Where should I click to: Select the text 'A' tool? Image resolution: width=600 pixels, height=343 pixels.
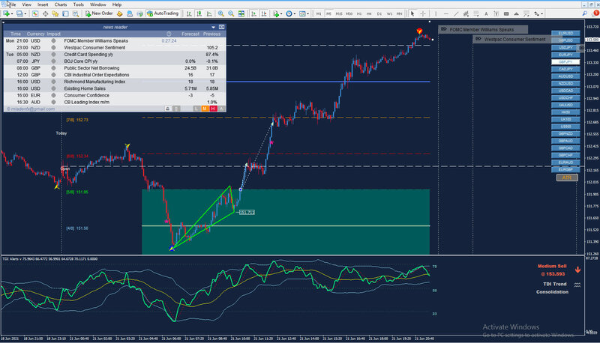coord(486,13)
